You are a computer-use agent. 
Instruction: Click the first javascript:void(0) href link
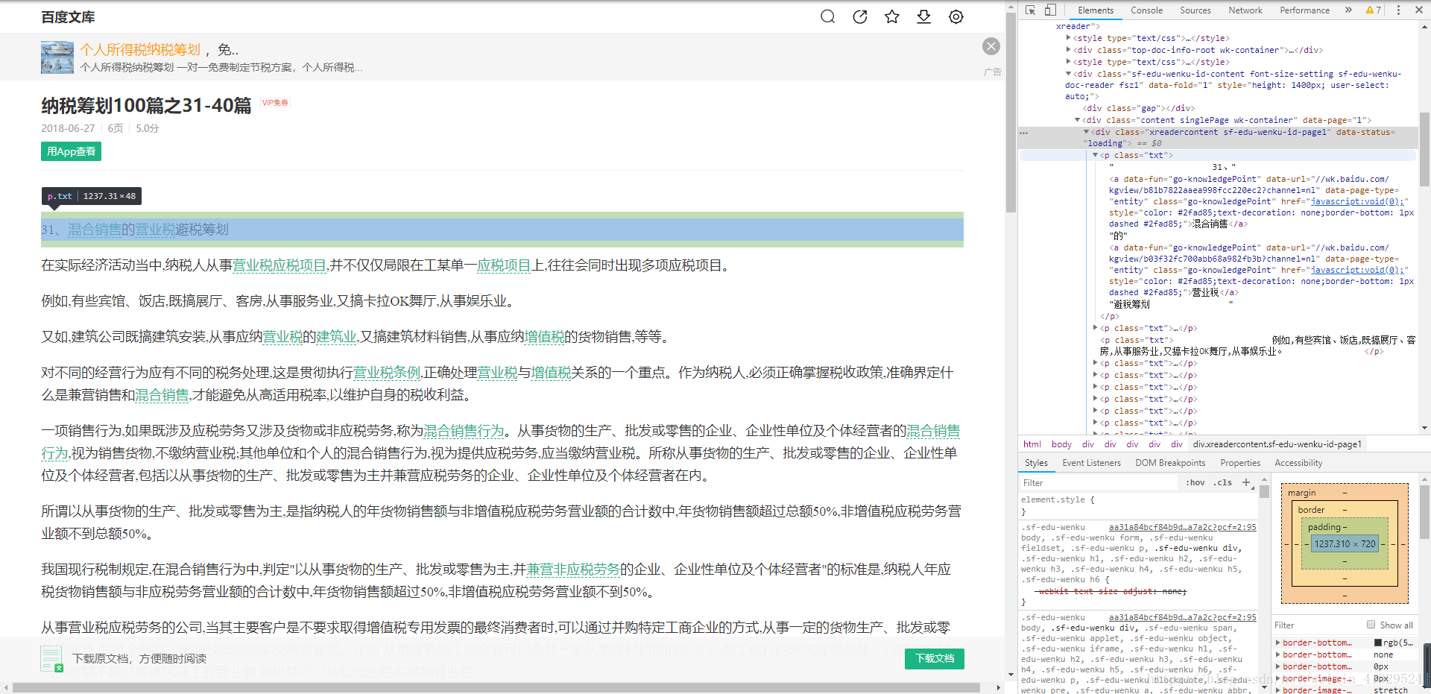(x=1358, y=202)
